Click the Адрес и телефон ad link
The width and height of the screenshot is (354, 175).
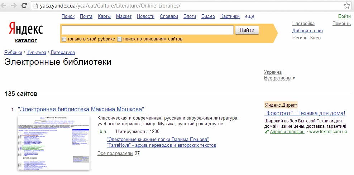pyautogui.click(x=287, y=132)
